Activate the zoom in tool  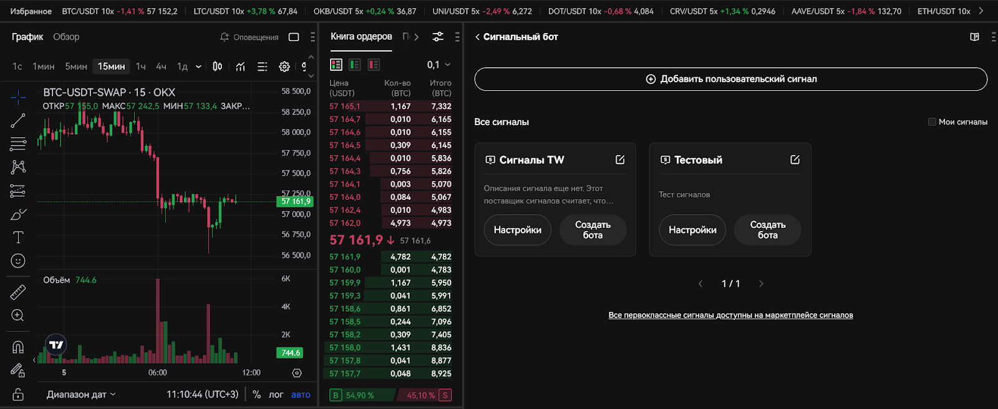pyautogui.click(x=18, y=316)
